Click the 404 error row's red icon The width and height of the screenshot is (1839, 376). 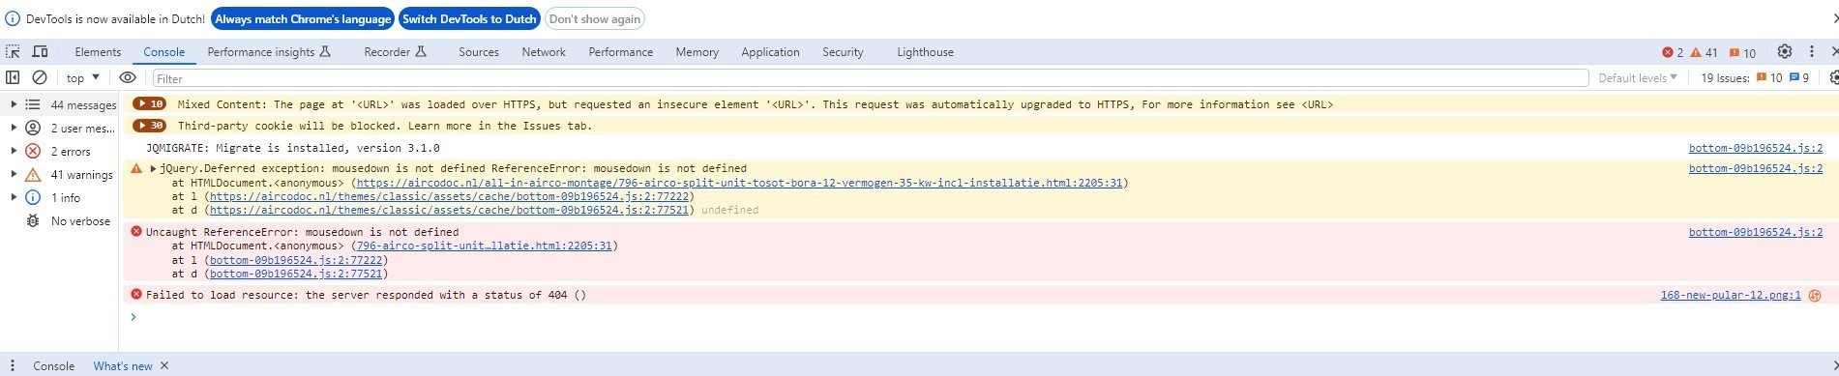[136, 295]
